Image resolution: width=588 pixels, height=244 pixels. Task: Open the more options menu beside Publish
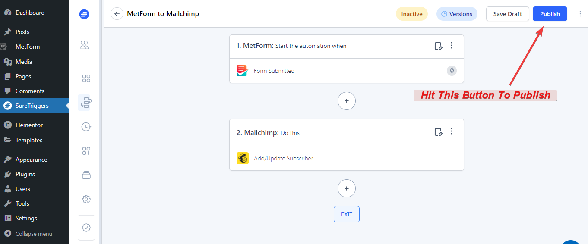(x=580, y=14)
